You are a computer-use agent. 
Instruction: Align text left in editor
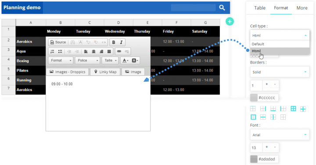point(86,51)
